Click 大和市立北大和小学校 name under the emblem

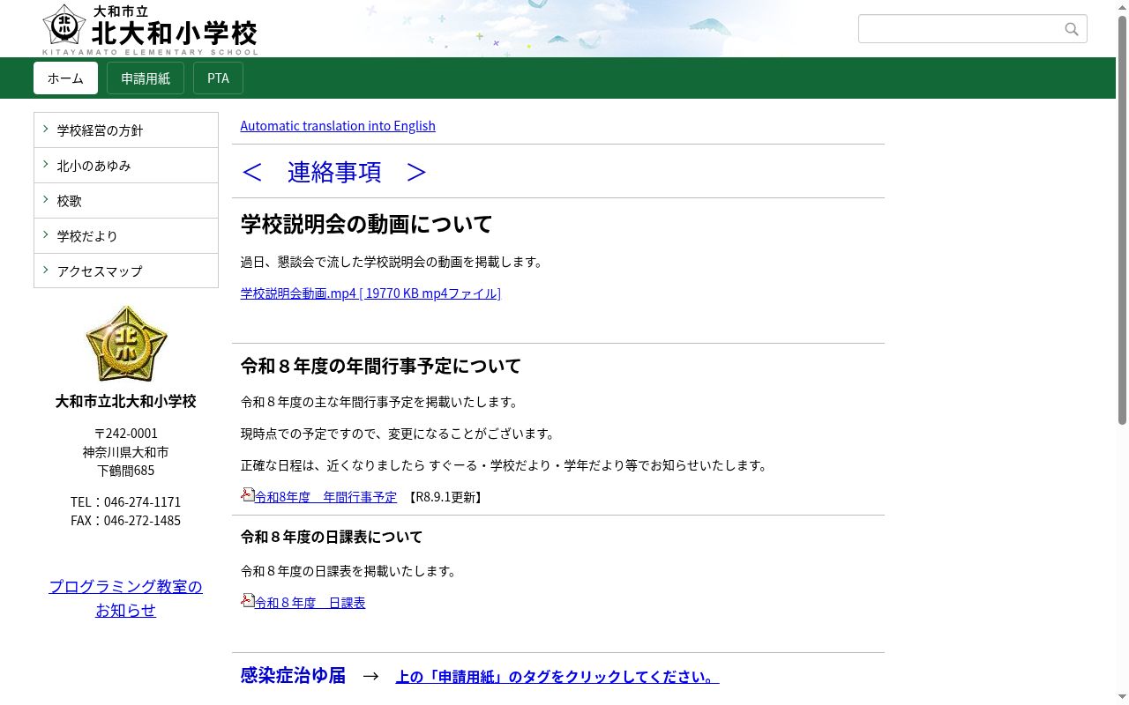(126, 401)
